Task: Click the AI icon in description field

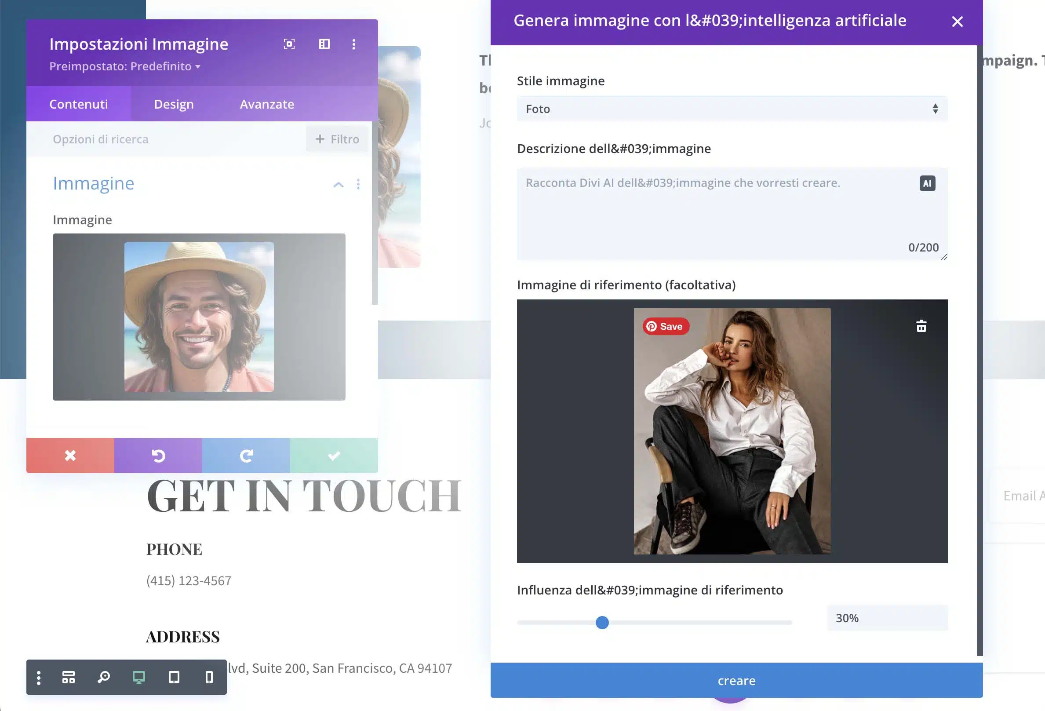Action: coord(927,183)
